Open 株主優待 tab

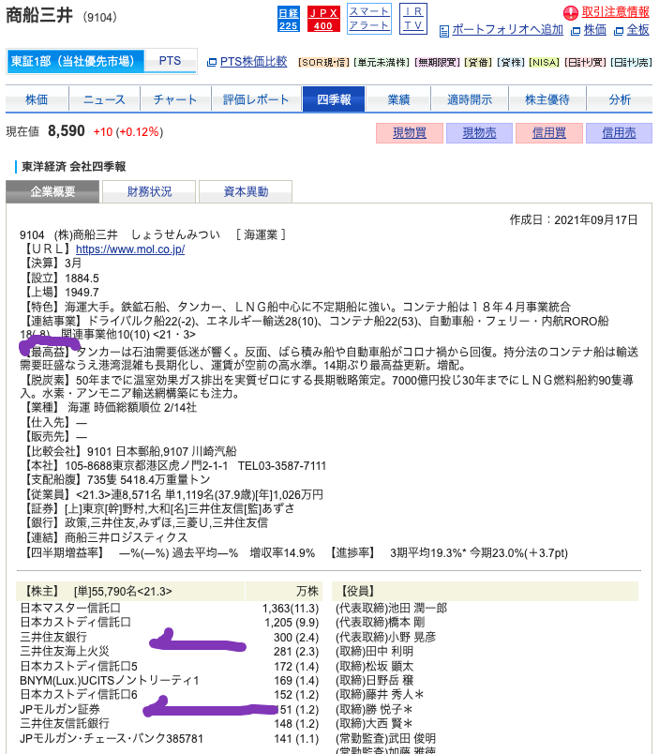click(x=547, y=99)
